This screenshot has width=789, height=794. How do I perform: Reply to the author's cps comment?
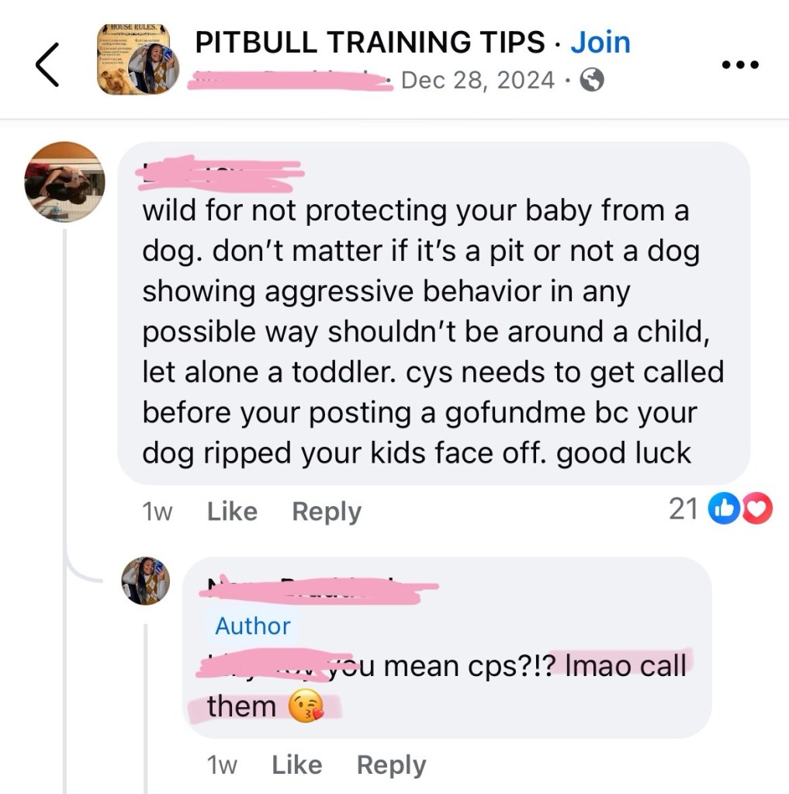[392, 765]
